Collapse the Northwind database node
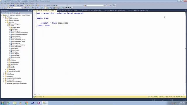The height and width of the screenshot is (105, 187). point(6,22)
